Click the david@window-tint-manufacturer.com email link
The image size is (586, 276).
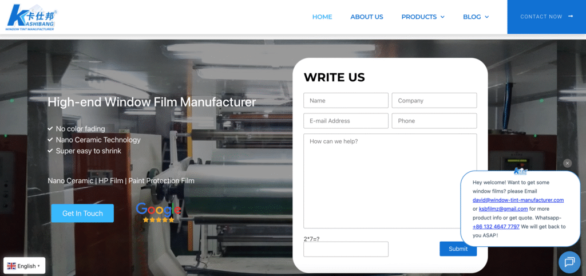click(x=518, y=200)
